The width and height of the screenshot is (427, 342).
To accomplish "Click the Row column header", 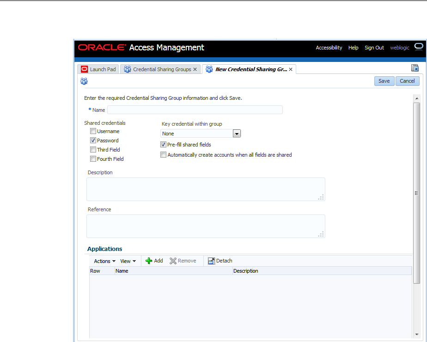I will [x=102, y=271].
